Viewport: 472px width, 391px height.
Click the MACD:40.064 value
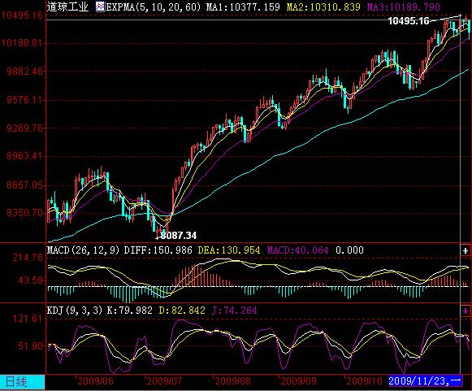(x=297, y=250)
